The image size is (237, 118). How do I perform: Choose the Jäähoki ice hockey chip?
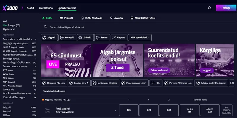[85, 38]
